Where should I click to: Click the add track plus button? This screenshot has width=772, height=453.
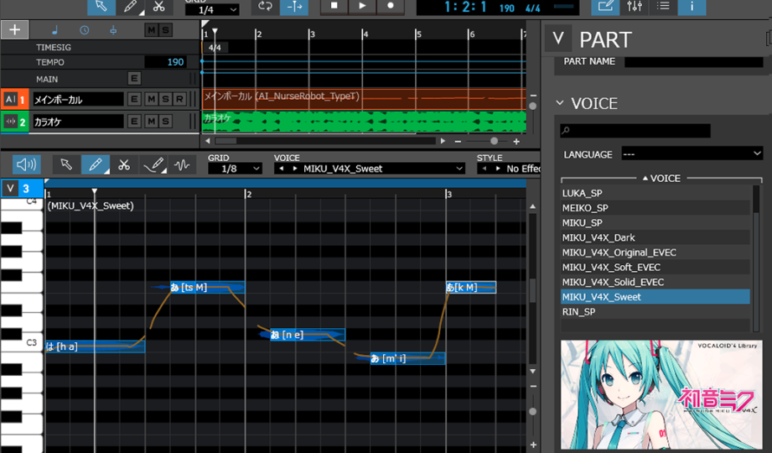coord(14,30)
